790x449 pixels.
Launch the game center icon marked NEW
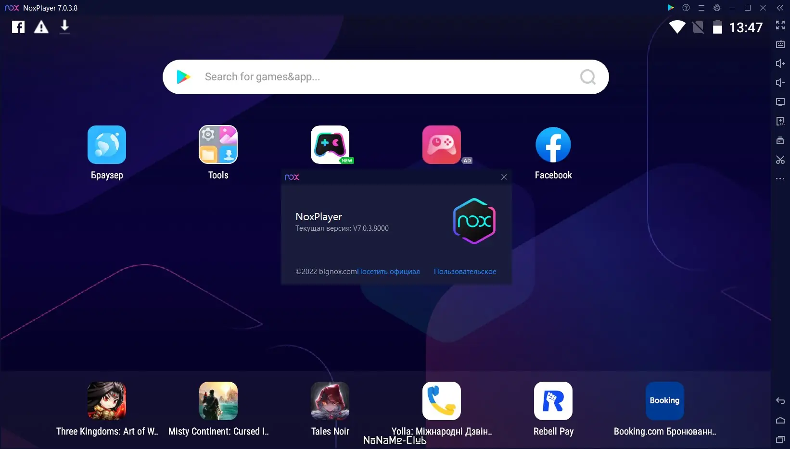[x=330, y=145]
